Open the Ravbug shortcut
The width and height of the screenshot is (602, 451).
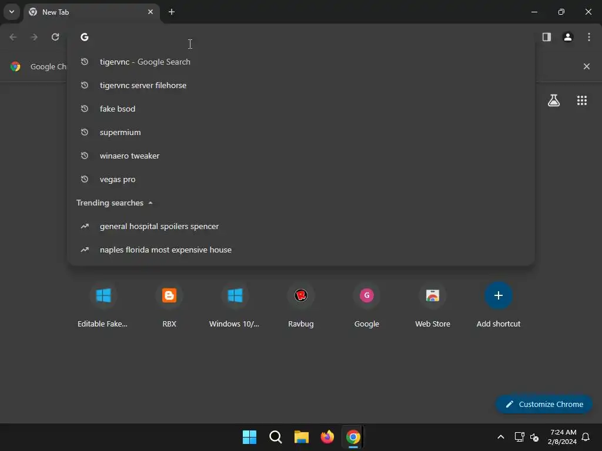[x=300, y=305]
